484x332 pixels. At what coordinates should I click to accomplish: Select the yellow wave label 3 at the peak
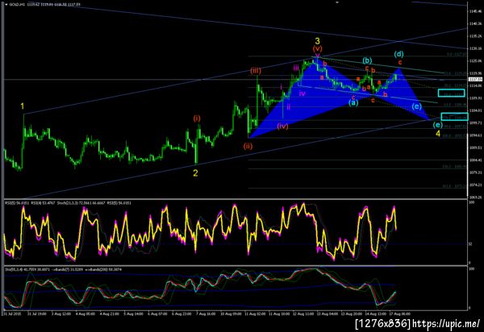tap(317, 41)
